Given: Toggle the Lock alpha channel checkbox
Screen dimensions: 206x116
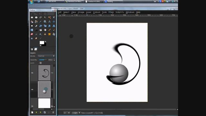Looking at the screenshot, I should (x=41, y=63).
